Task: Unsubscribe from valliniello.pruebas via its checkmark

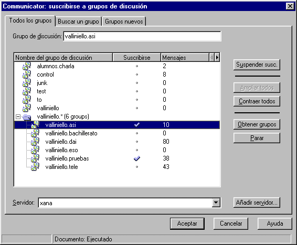Action: pyautogui.click(x=137, y=158)
